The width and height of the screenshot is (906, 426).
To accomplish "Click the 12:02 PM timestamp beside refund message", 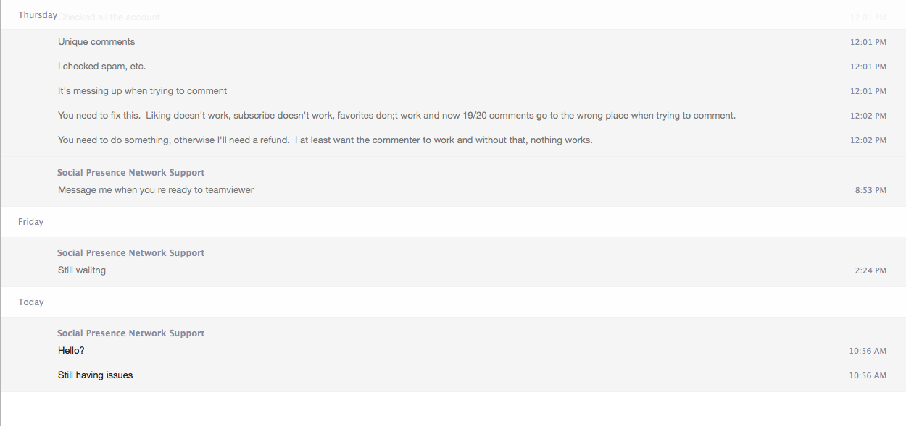I will pos(868,141).
